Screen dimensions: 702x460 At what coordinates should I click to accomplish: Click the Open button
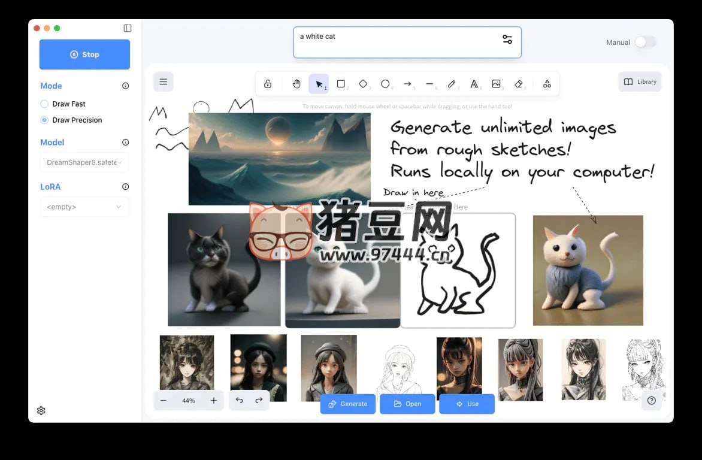coord(407,404)
